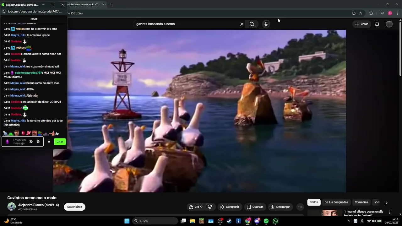Open Chrome profile R avatar
The image size is (402, 226).
(390, 13)
